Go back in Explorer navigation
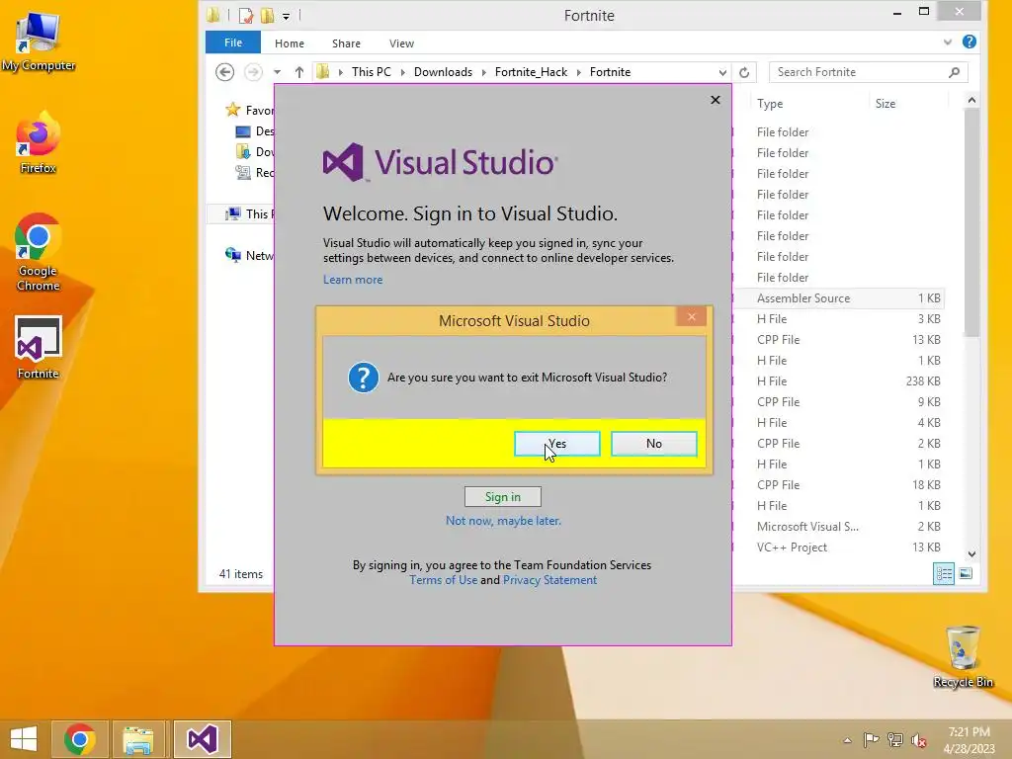Image resolution: width=1012 pixels, height=759 pixels. coord(224,71)
